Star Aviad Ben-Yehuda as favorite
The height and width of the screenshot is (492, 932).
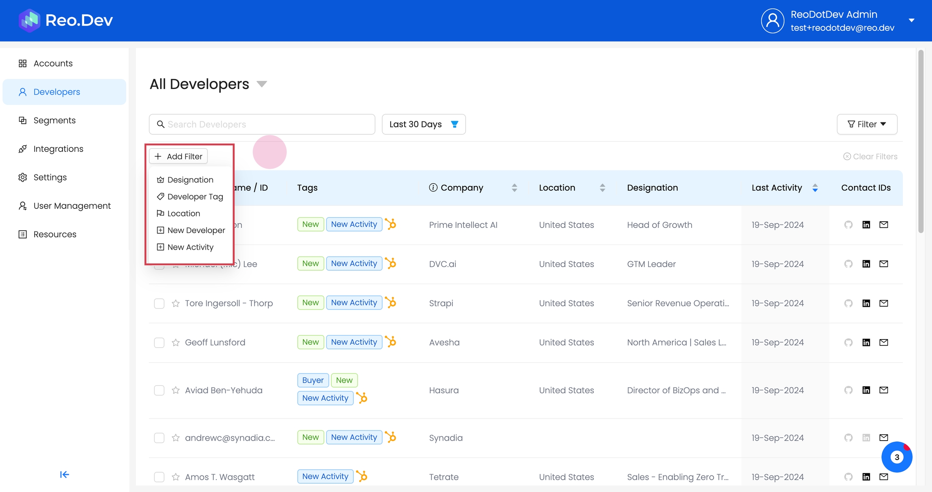point(176,390)
